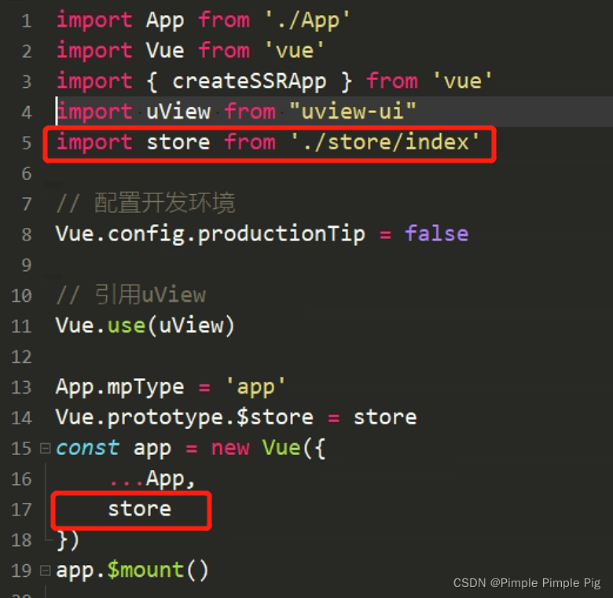
Task: Select line number 4 in gutter
Action: (x=27, y=112)
